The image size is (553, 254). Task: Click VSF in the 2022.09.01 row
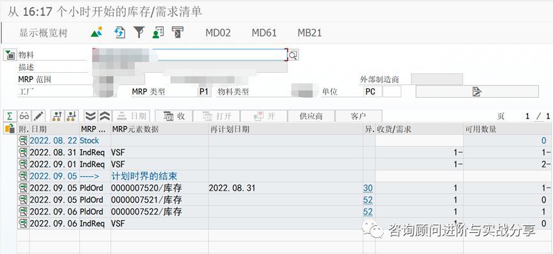[118, 164]
